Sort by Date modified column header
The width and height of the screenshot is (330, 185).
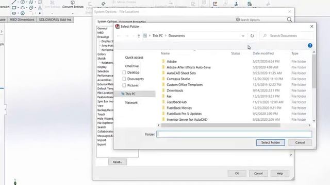click(x=263, y=53)
